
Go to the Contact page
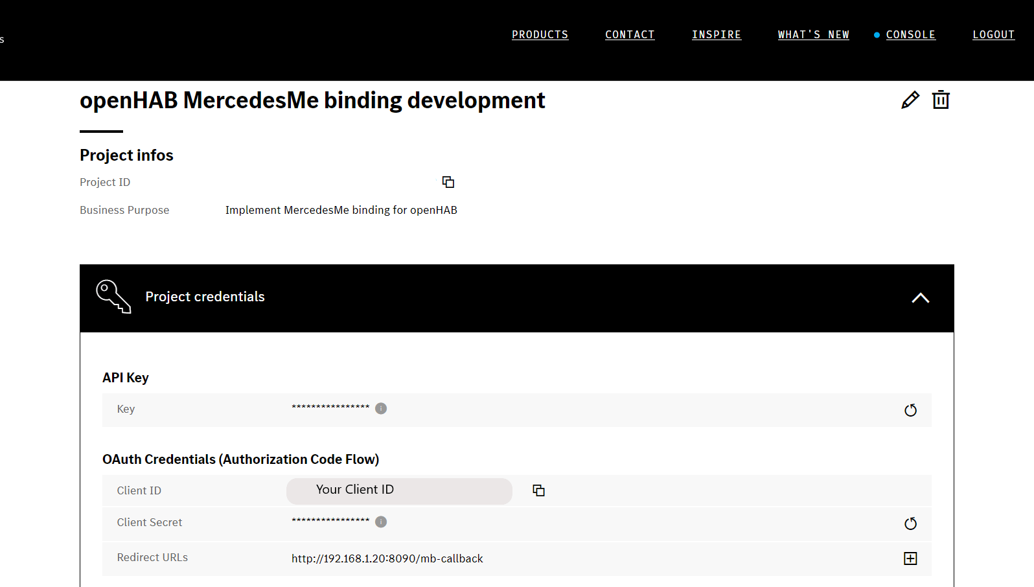coord(630,35)
